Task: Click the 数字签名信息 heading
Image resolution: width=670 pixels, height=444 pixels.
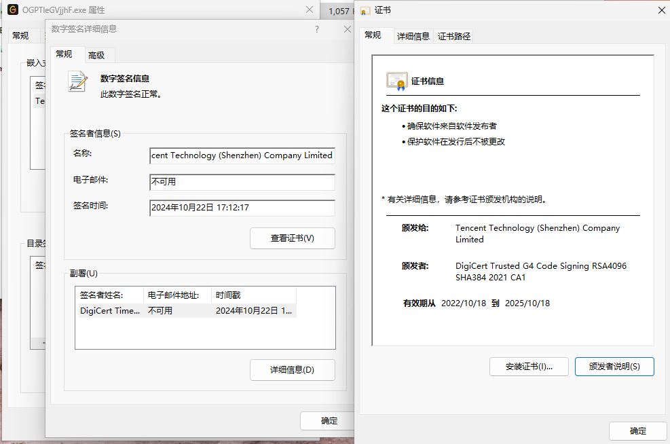Action: [125, 79]
